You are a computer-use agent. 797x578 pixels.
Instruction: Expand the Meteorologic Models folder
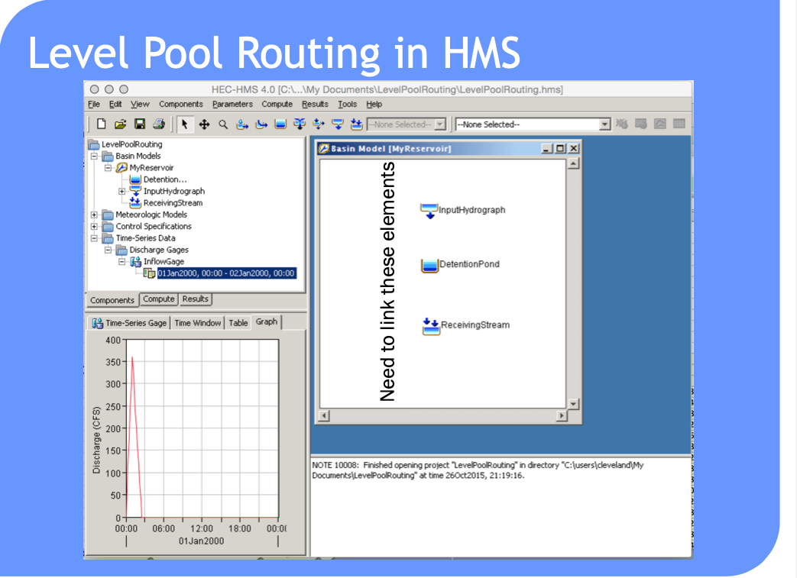(95, 215)
